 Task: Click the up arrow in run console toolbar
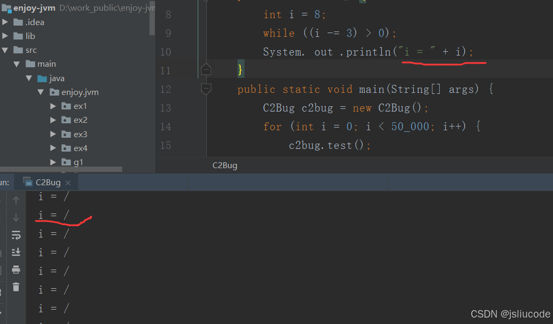tap(16, 200)
